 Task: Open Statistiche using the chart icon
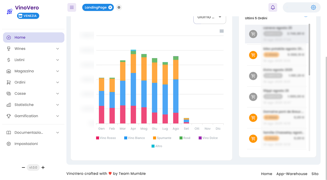[8, 105]
